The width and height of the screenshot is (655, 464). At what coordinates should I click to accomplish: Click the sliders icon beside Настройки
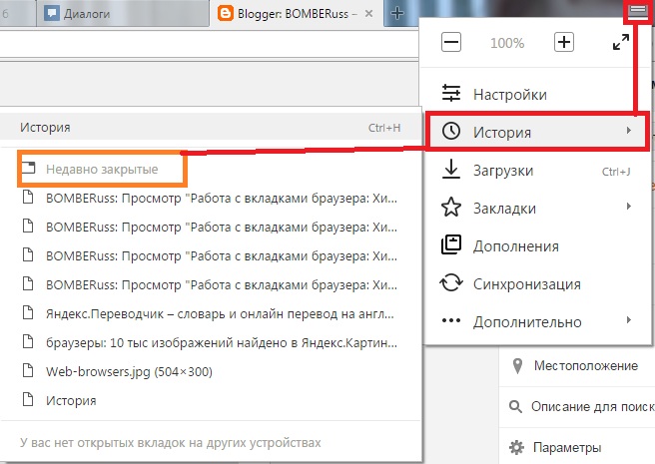pyautogui.click(x=451, y=93)
